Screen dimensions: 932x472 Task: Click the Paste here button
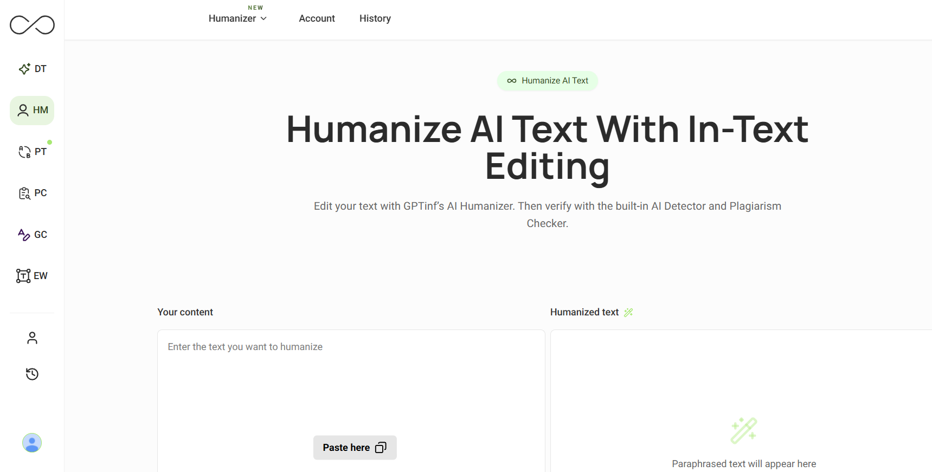coord(355,448)
